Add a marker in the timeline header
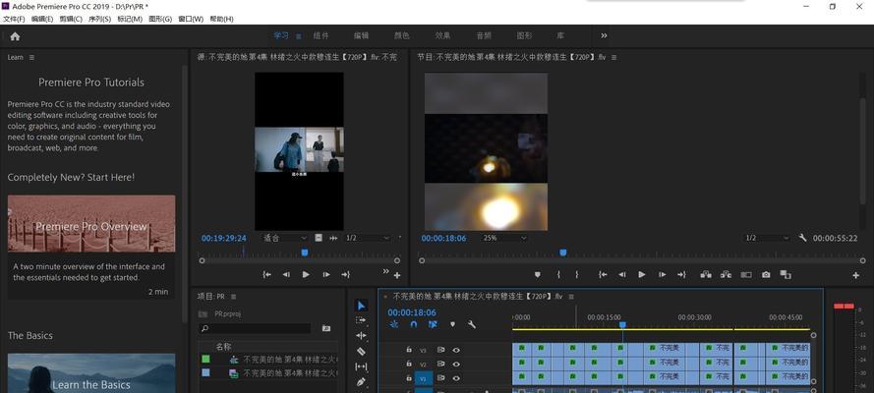 [452, 324]
